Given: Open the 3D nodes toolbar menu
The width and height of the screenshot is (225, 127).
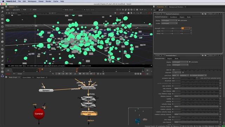Looking at the screenshot, I should 2,42.
